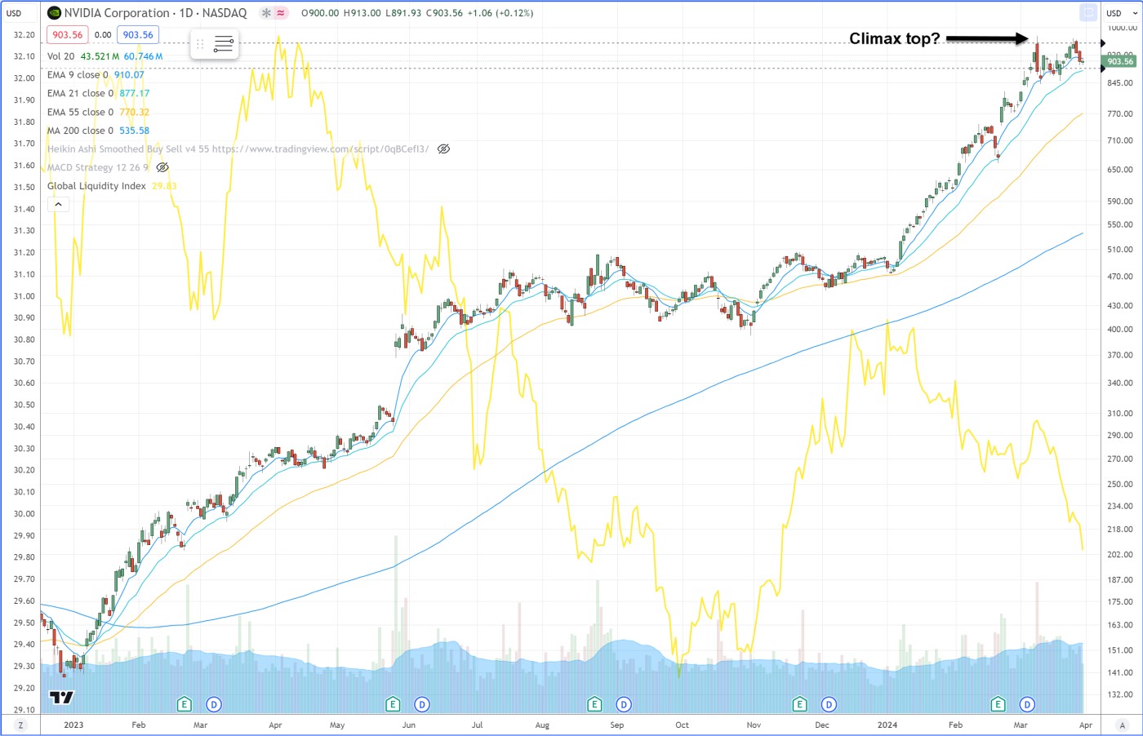Open the February 2024 earnings E marker
Viewport: 1143px width, 736px height.
998,704
